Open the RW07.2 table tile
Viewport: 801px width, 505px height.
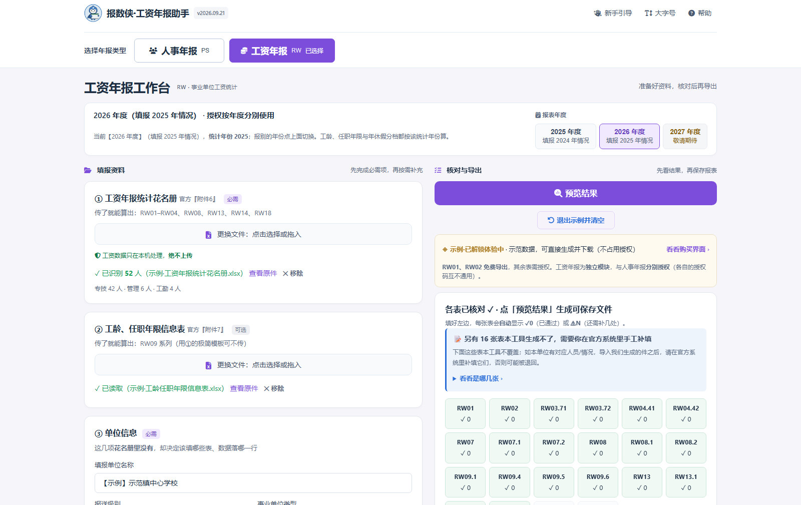click(x=554, y=448)
